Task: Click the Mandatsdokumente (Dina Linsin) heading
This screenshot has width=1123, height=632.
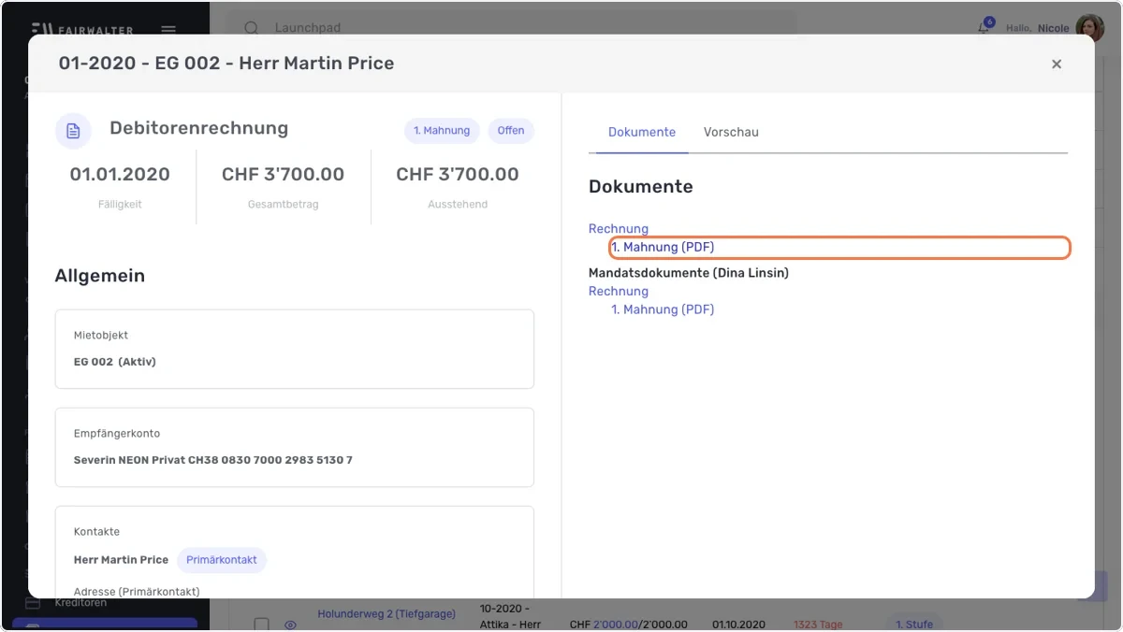Action: 689,273
